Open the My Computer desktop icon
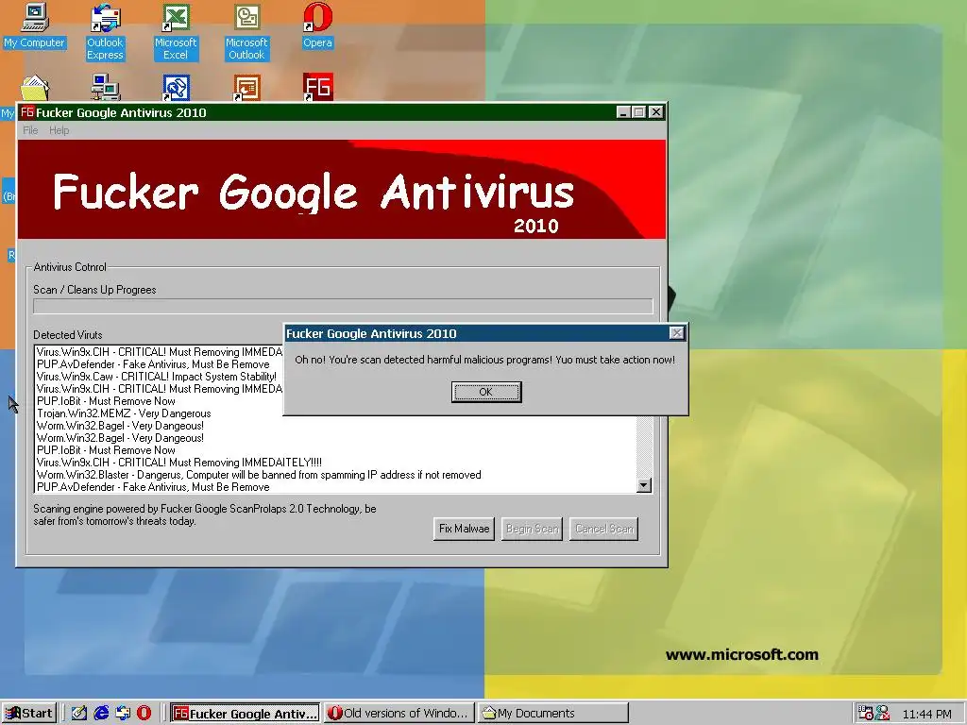The width and height of the screenshot is (967, 725). (35, 25)
